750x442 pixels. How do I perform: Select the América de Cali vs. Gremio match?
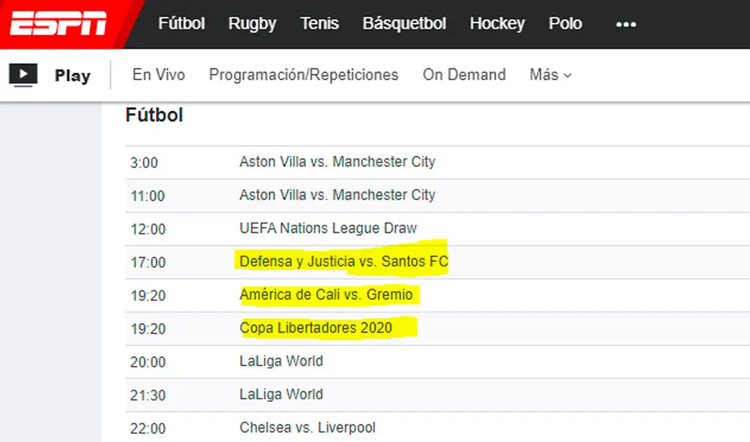click(x=326, y=295)
